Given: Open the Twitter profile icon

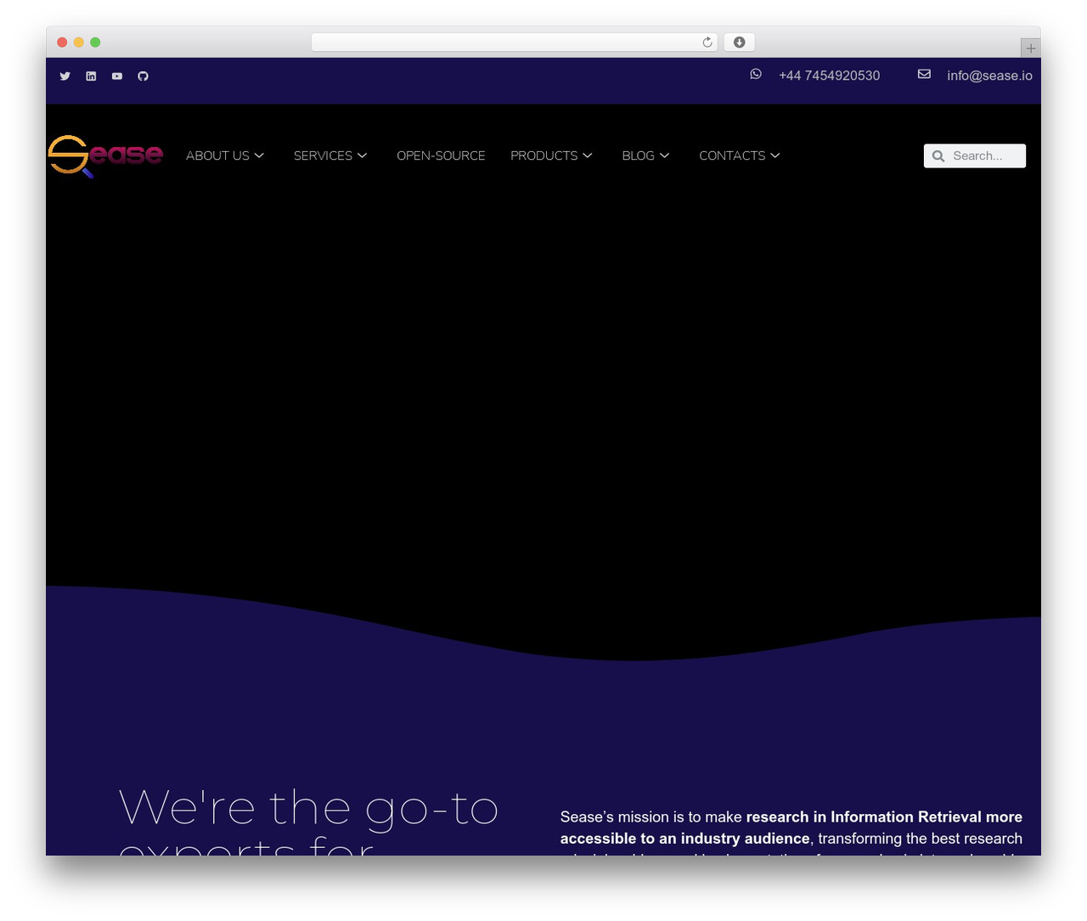Looking at the screenshot, I should coord(65,76).
